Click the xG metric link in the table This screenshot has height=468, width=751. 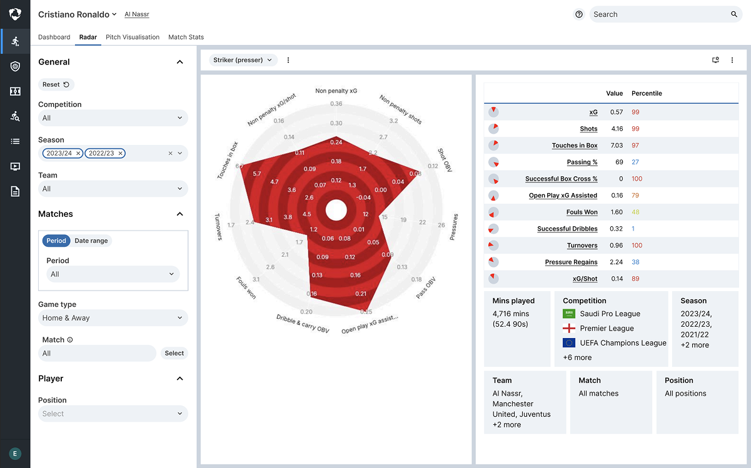click(593, 112)
